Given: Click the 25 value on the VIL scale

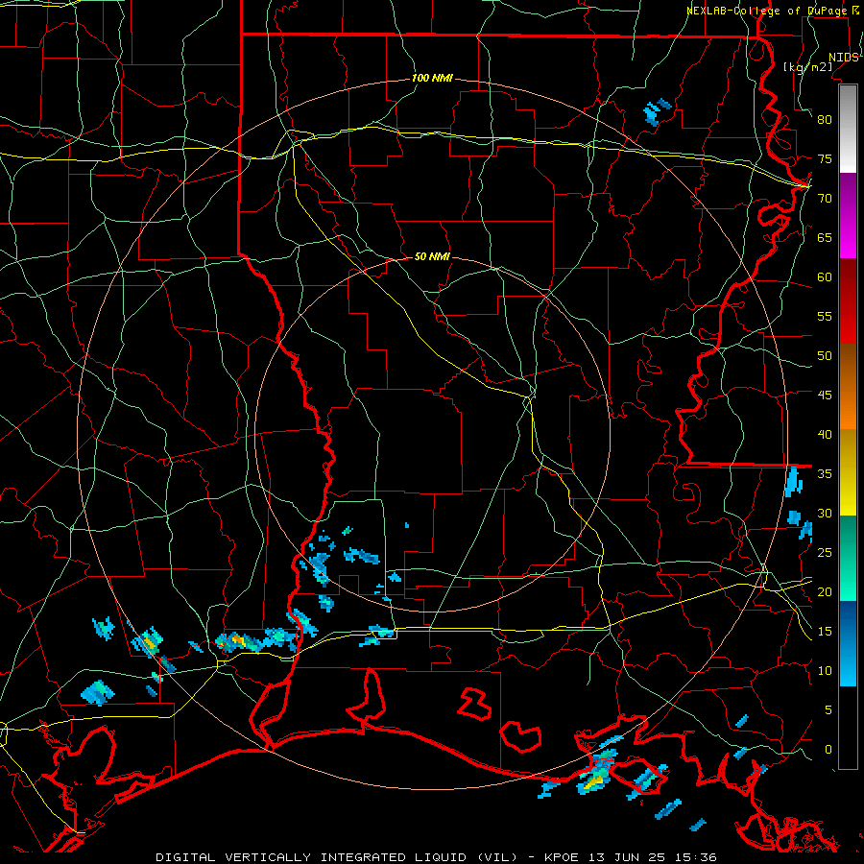Looking at the screenshot, I should tap(825, 552).
